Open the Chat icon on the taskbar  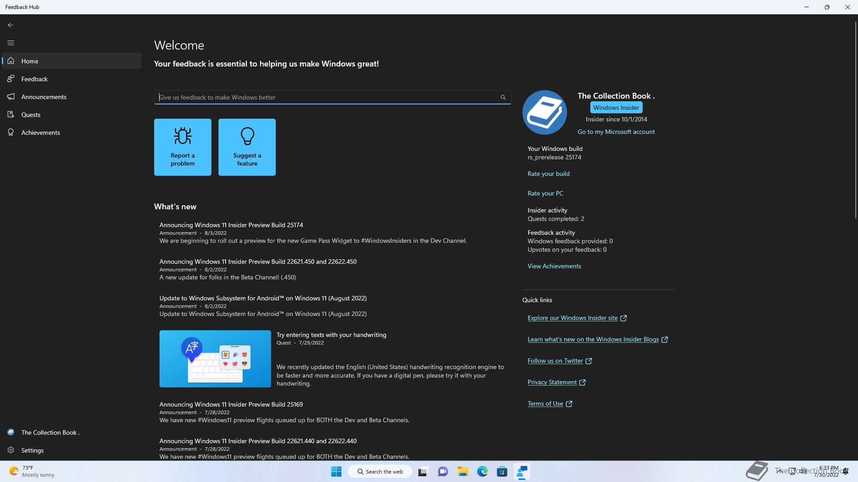click(x=443, y=471)
